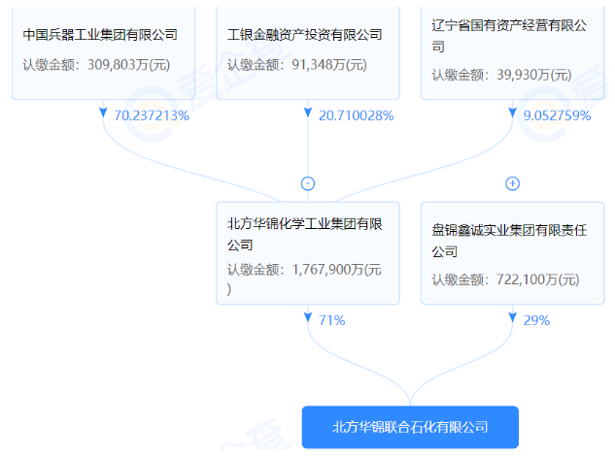Click the 71% shareholding label

pos(332,320)
